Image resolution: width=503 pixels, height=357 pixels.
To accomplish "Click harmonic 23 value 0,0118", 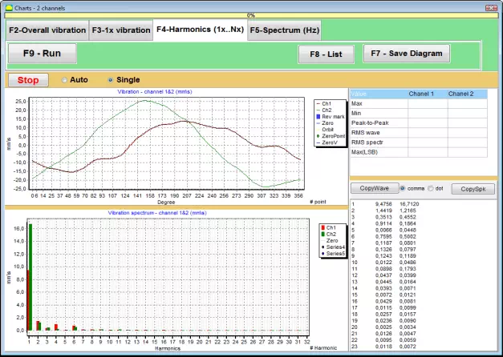I will 383,347.
